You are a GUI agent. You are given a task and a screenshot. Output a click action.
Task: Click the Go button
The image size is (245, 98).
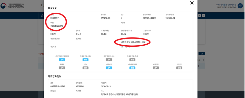[202, 54]
